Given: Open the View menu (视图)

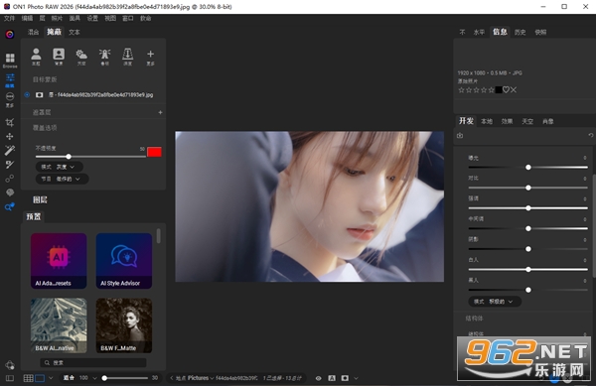Looking at the screenshot, I should (110, 18).
